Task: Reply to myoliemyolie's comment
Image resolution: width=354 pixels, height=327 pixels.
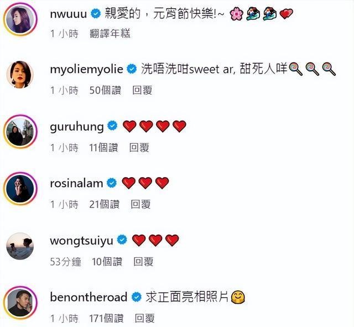Action: pos(142,90)
